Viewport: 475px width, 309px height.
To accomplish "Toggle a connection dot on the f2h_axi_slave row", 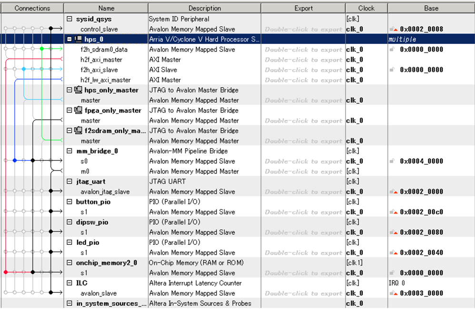I will (23, 70).
